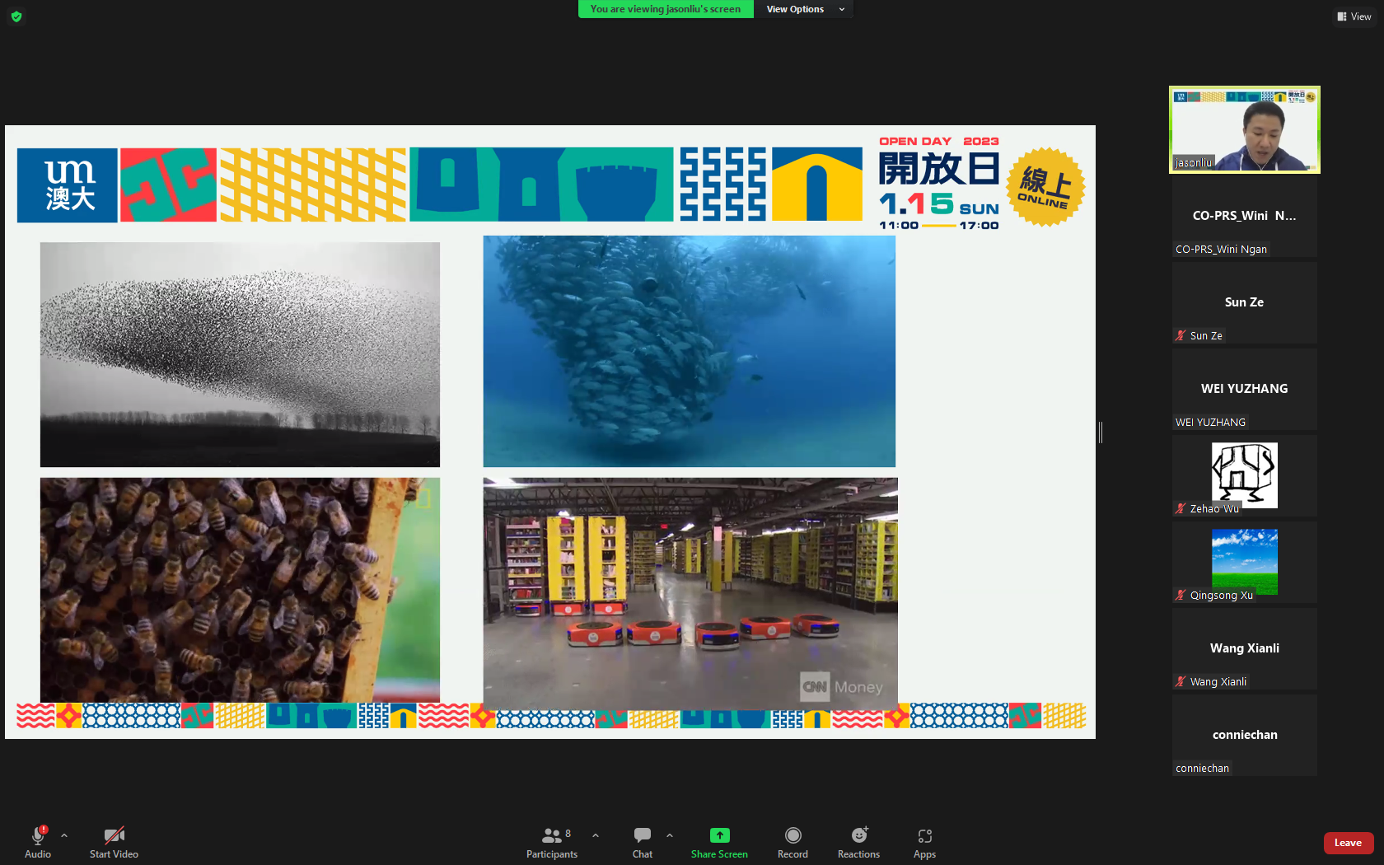Expand audio settings arrow next to Audio
Viewport: 1384px width, 865px height.
(64, 835)
